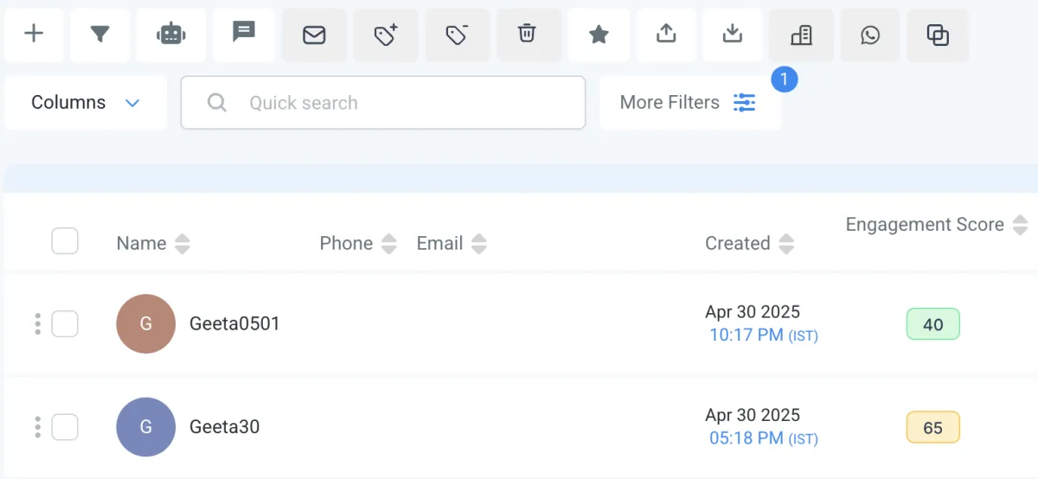The image size is (1038, 479).
Task: Click the add tag icon
Action: click(385, 35)
